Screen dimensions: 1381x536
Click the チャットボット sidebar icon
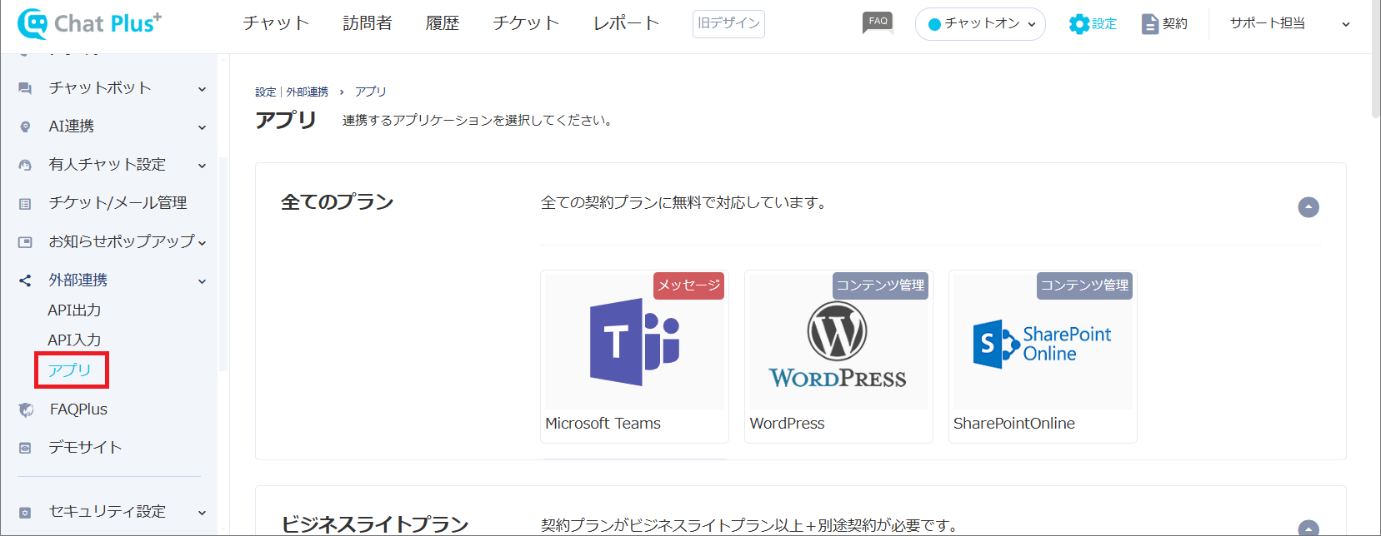[x=25, y=88]
